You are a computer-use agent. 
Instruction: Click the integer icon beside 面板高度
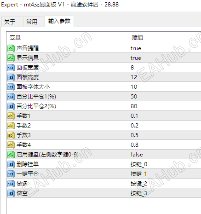[x=11, y=77]
